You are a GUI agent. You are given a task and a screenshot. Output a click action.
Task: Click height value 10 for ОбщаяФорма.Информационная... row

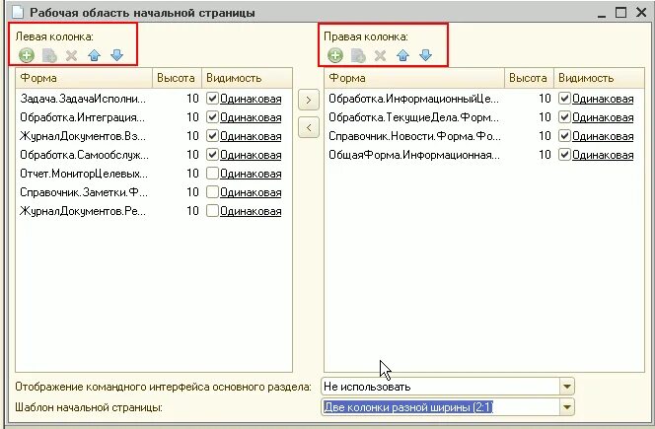[545, 155]
